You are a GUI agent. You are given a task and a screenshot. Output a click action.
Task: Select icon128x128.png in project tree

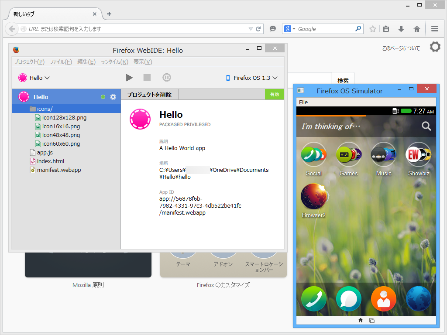(x=65, y=118)
